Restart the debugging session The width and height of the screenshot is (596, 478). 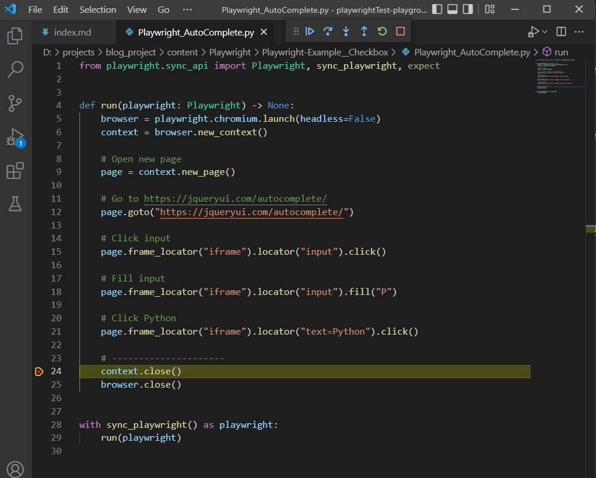(382, 31)
